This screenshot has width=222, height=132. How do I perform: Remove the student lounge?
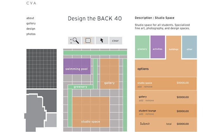[149, 114]
